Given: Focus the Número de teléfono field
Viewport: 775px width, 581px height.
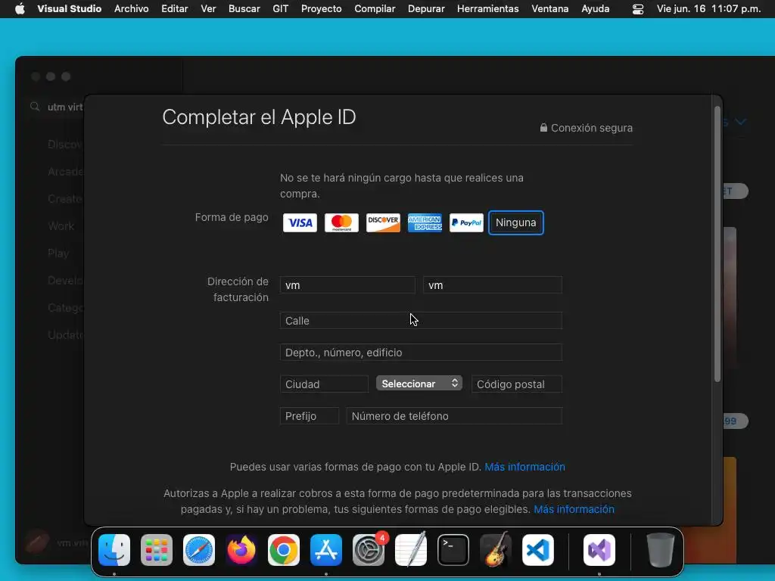Looking at the screenshot, I should pyautogui.click(x=454, y=415).
